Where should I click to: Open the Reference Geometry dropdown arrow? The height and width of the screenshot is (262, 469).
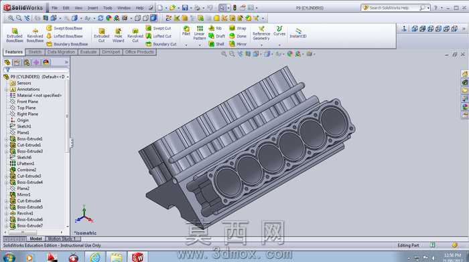[261, 45]
